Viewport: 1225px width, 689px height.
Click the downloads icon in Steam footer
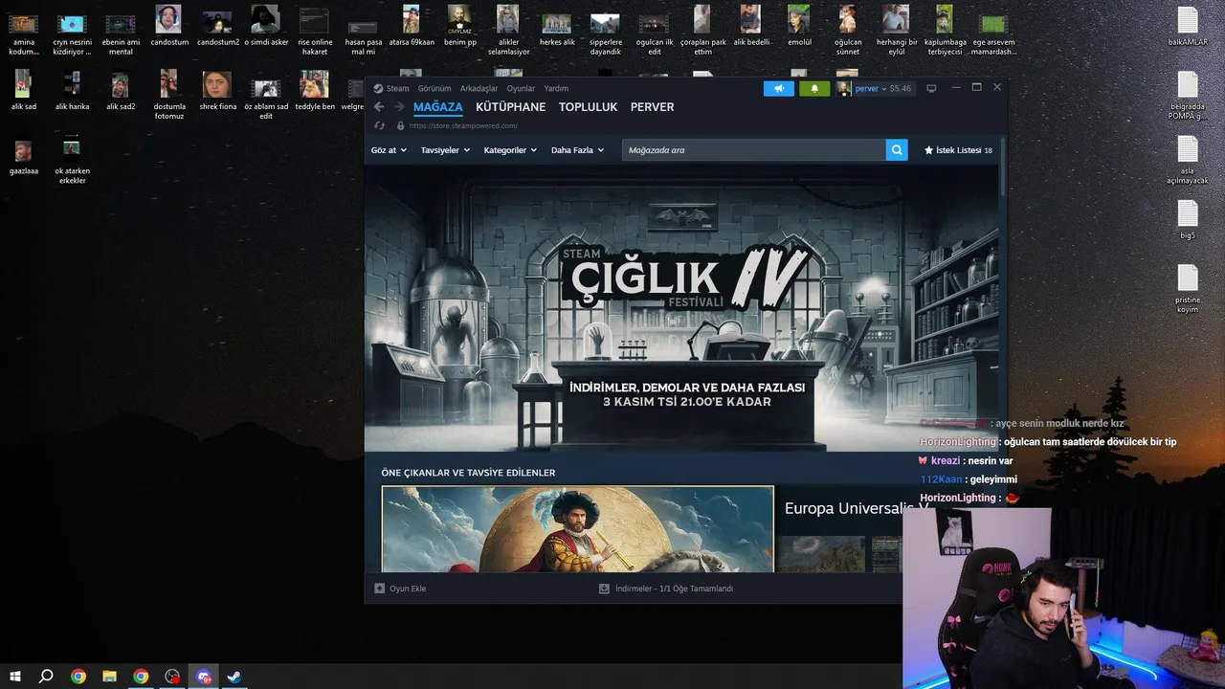point(604,589)
